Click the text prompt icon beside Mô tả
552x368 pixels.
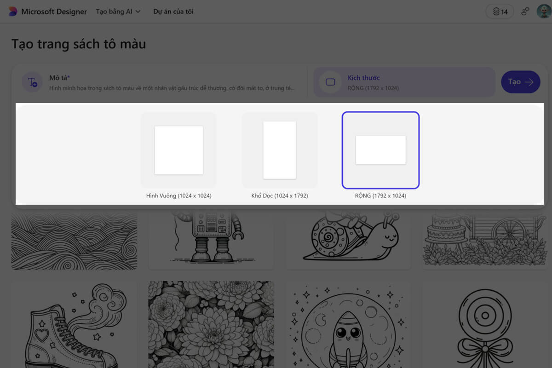pyautogui.click(x=32, y=82)
